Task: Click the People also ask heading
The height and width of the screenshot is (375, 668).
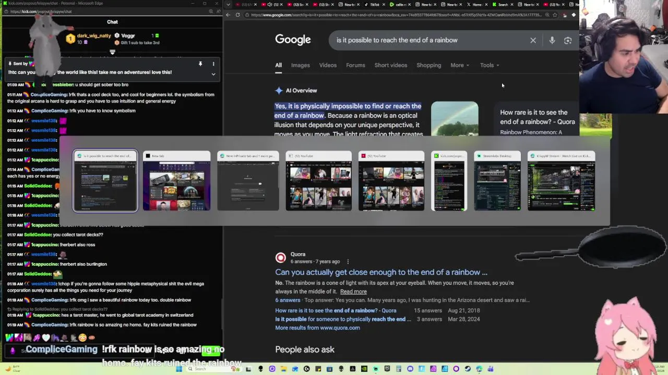Action: point(305,349)
